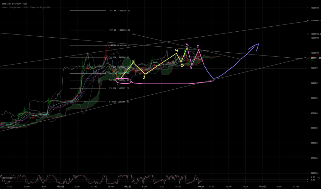
Task: Select the trendline endpoint handle near 127.2% level
Action: (133, 34)
